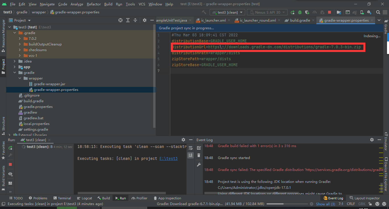Click the red Stop icon in main toolbar
The height and width of the screenshot is (209, 389).
tap(329, 12)
